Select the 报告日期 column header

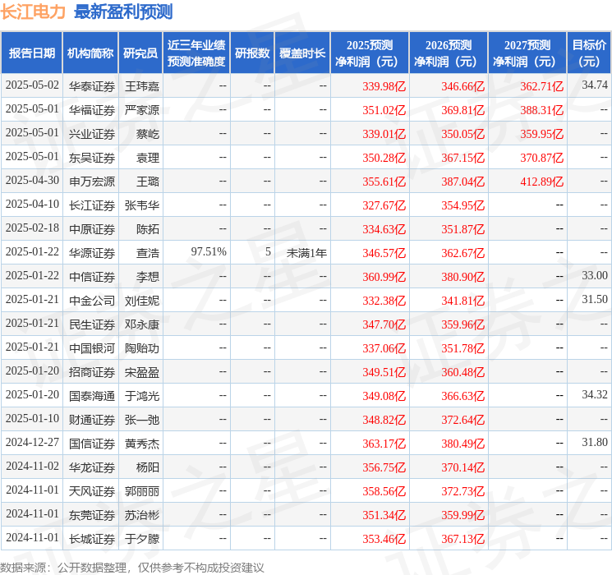pyautogui.click(x=31, y=53)
